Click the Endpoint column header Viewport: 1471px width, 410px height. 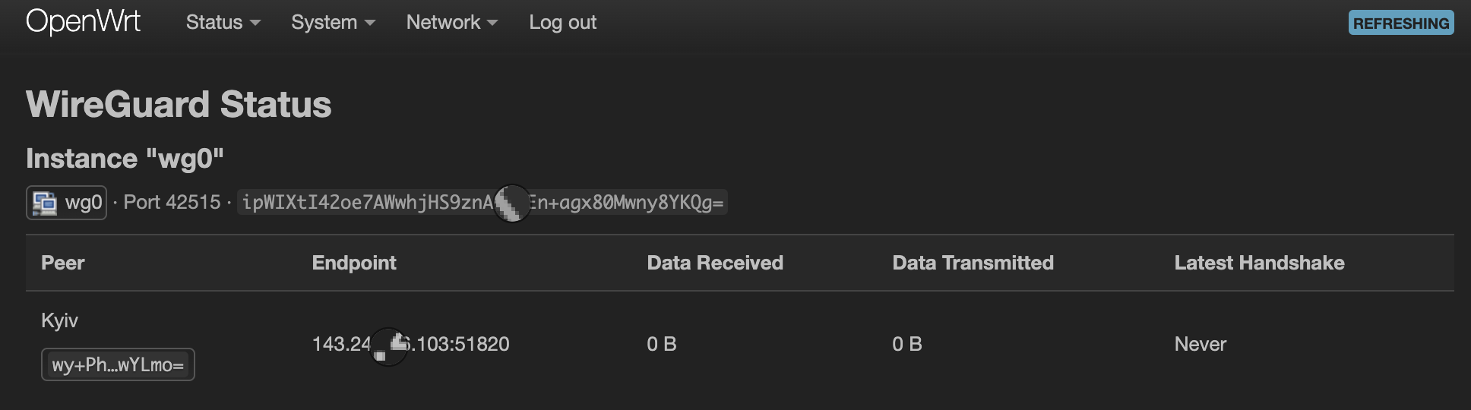coord(354,263)
